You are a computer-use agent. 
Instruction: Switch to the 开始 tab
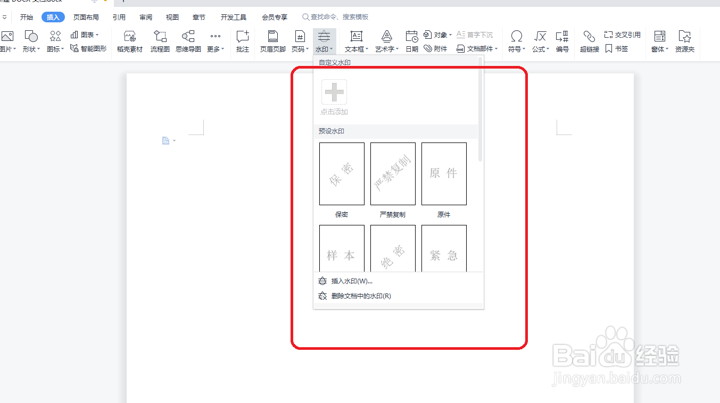(x=27, y=17)
